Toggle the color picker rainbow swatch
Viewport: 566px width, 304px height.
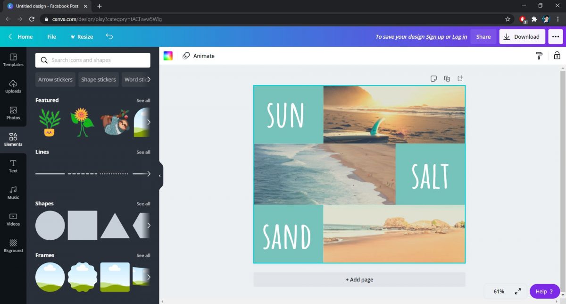168,55
